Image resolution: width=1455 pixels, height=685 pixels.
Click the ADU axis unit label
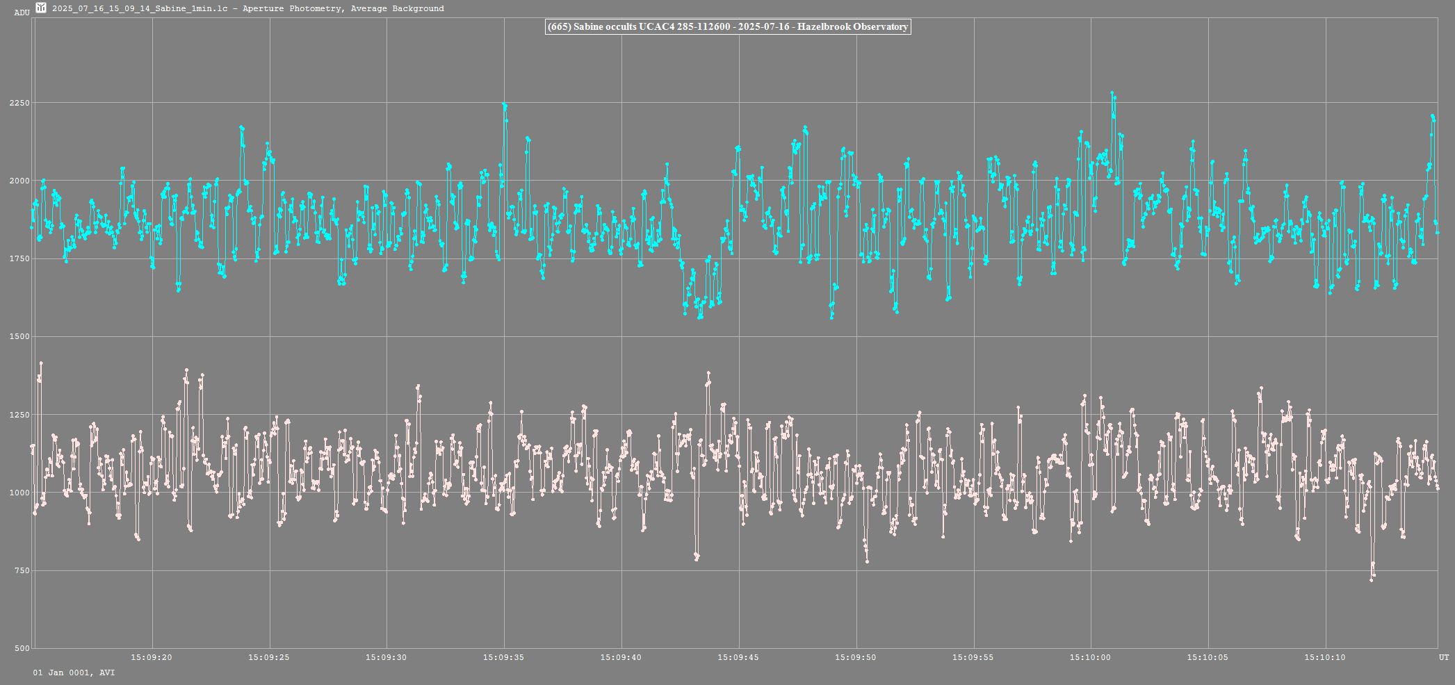pyautogui.click(x=22, y=13)
